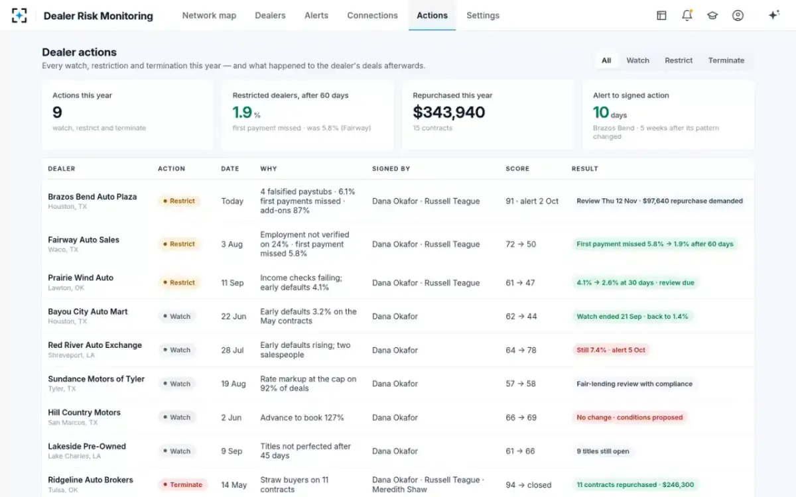Open Lakeside Pre-Owned dealer
The height and width of the screenshot is (497, 796).
point(87,446)
